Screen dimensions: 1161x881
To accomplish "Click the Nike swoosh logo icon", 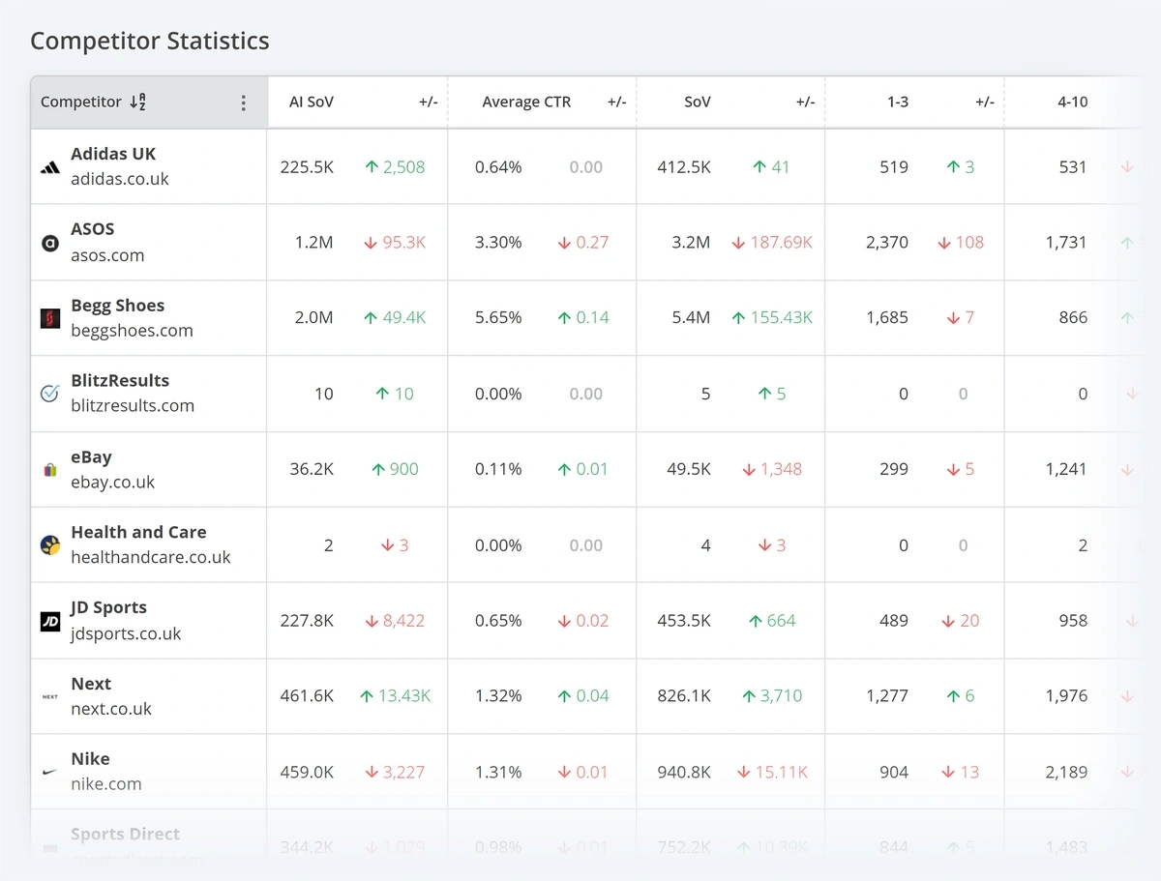I will 49,772.
